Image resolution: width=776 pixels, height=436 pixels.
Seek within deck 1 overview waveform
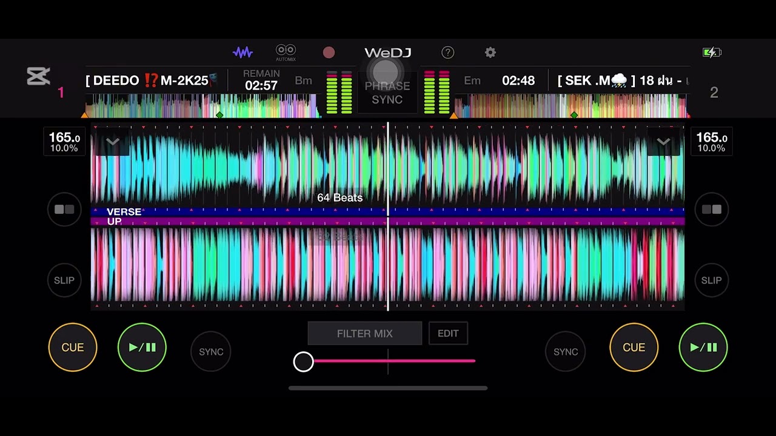(202, 106)
